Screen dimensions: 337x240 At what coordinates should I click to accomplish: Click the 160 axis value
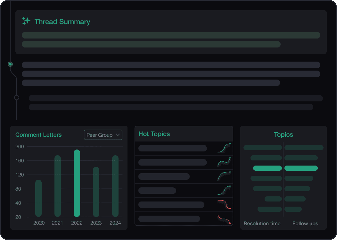(x=20, y=160)
